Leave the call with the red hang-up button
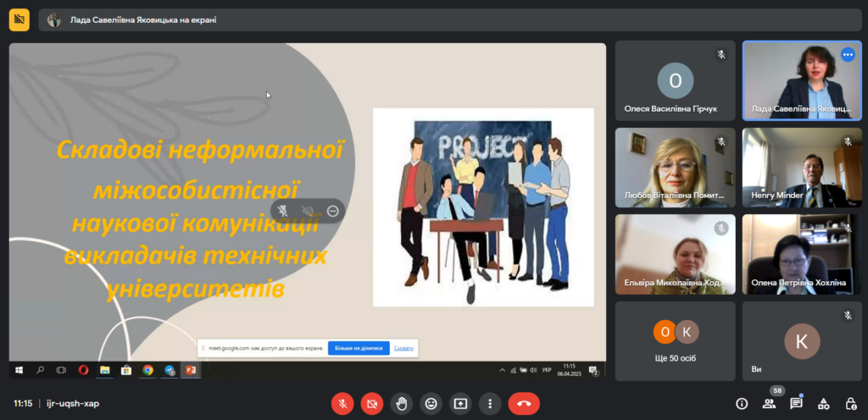868x420 pixels. [x=524, y=404]
